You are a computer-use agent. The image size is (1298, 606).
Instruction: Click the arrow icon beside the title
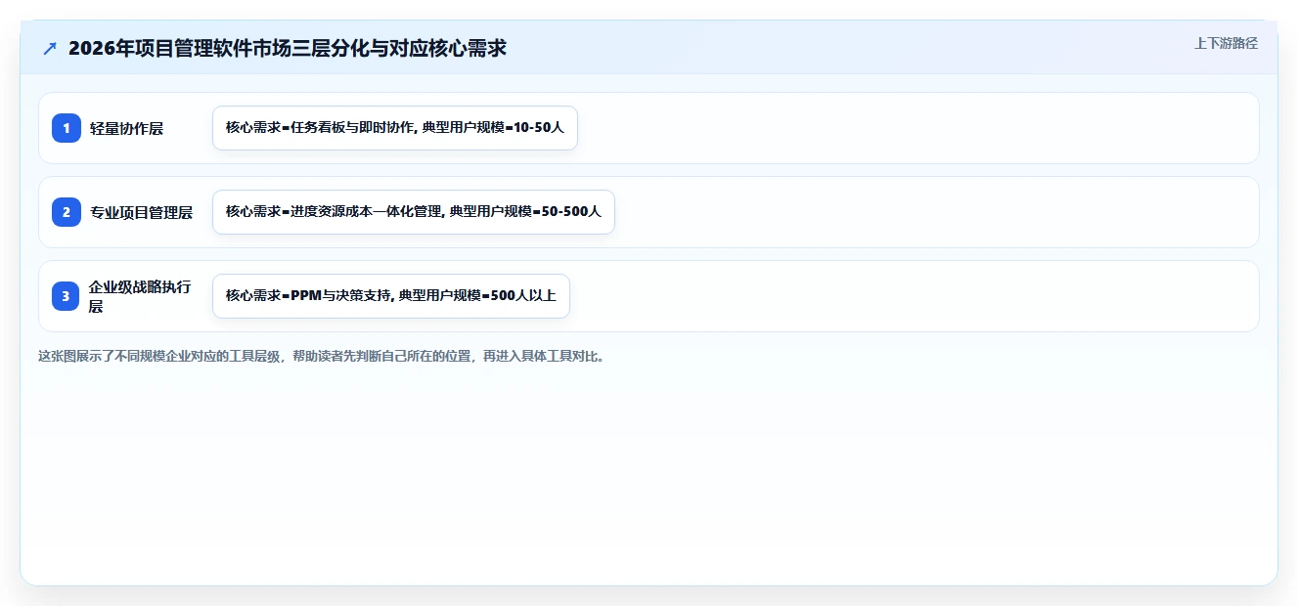50,48
